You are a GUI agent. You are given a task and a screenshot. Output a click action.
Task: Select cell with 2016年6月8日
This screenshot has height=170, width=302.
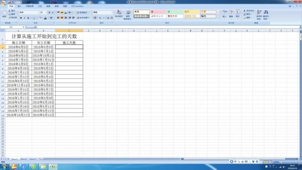tap(18, 47)
